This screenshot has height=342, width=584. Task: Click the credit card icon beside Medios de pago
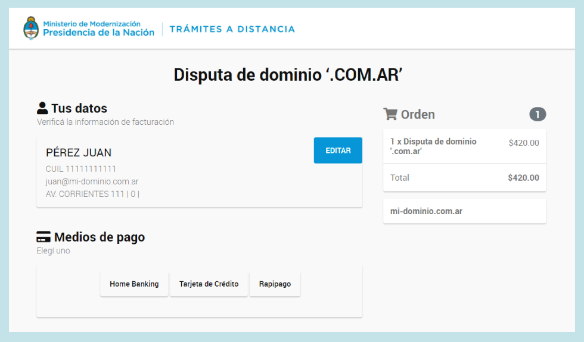(x=43, y=237)
